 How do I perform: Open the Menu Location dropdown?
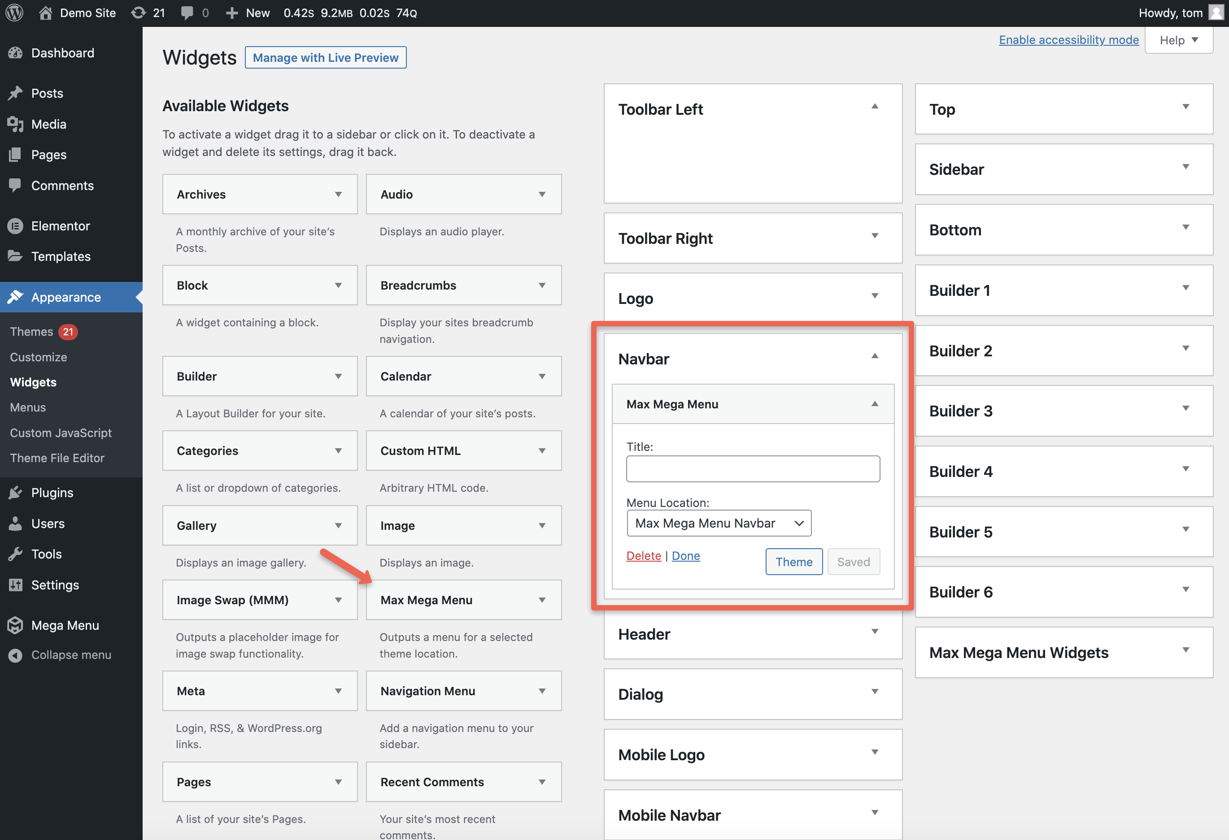click(x=719, y=524)
